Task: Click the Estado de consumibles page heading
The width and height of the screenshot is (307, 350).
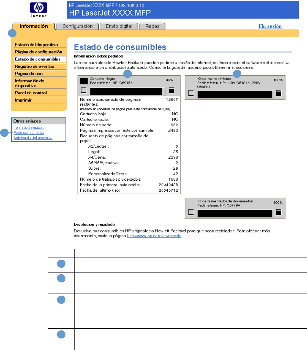Action: tap(120, 47)
